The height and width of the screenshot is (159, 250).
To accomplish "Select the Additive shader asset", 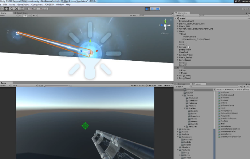I will [223, 92].
